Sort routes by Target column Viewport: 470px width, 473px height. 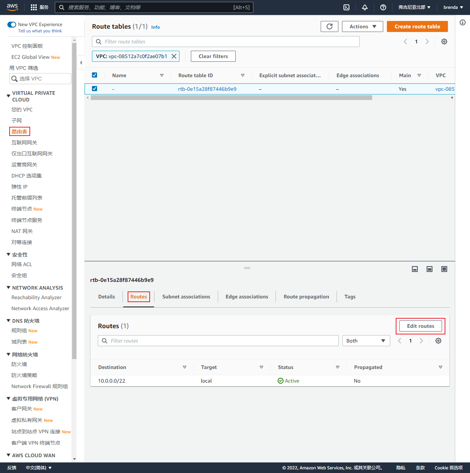click(x=261, y=367)
